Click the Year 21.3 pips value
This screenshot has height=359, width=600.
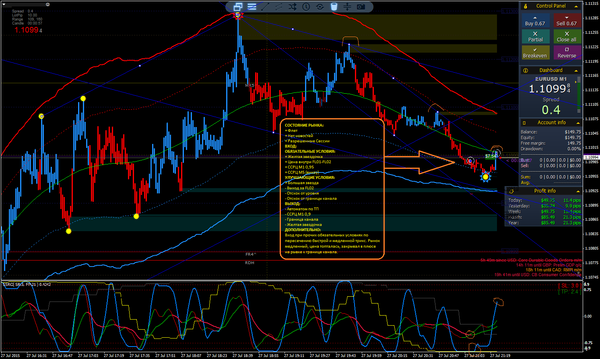click(x=572, y=223)
